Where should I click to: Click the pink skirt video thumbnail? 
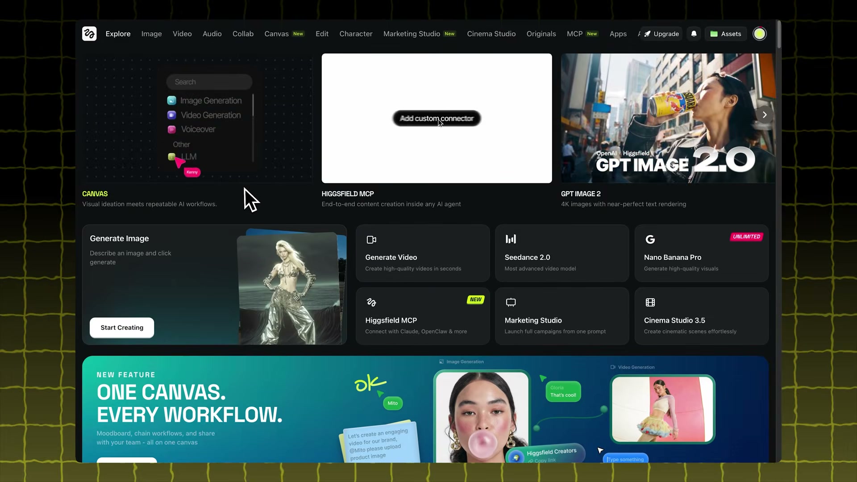tap(662, 409)
